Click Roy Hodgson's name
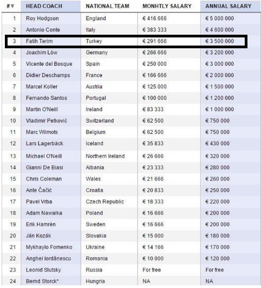The image size is (261, 288). [42, 18]
